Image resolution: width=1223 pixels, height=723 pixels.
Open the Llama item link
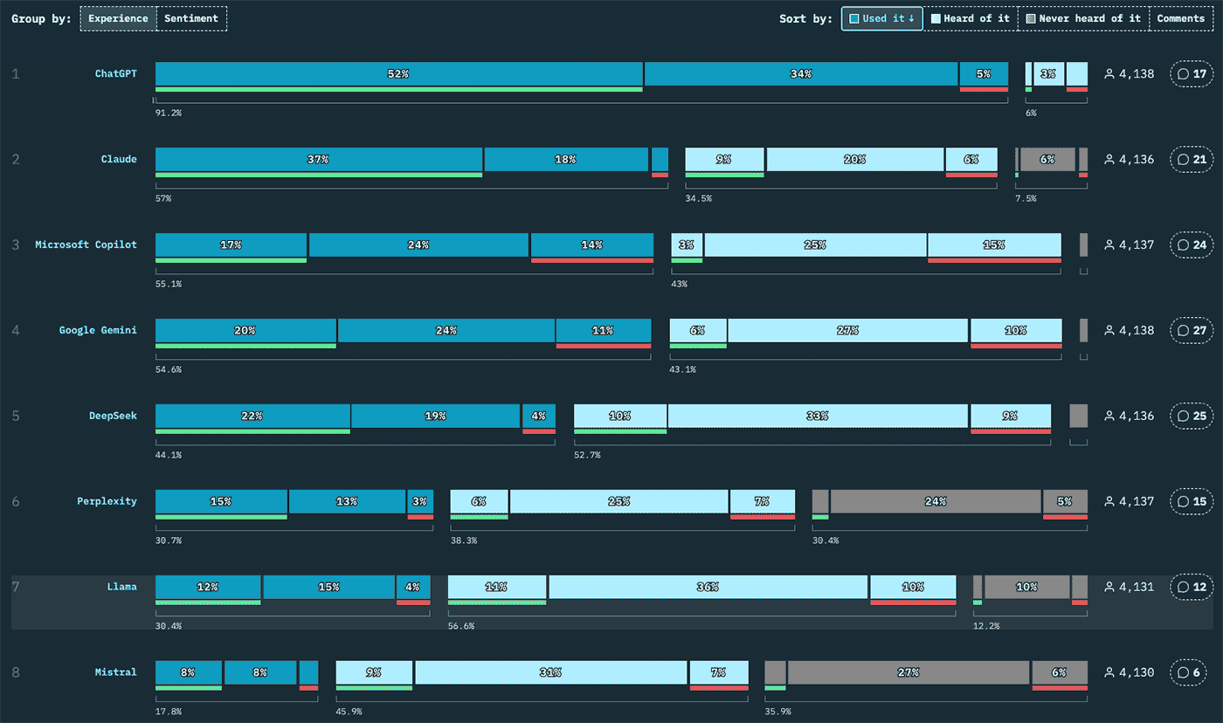pos(121,587)
